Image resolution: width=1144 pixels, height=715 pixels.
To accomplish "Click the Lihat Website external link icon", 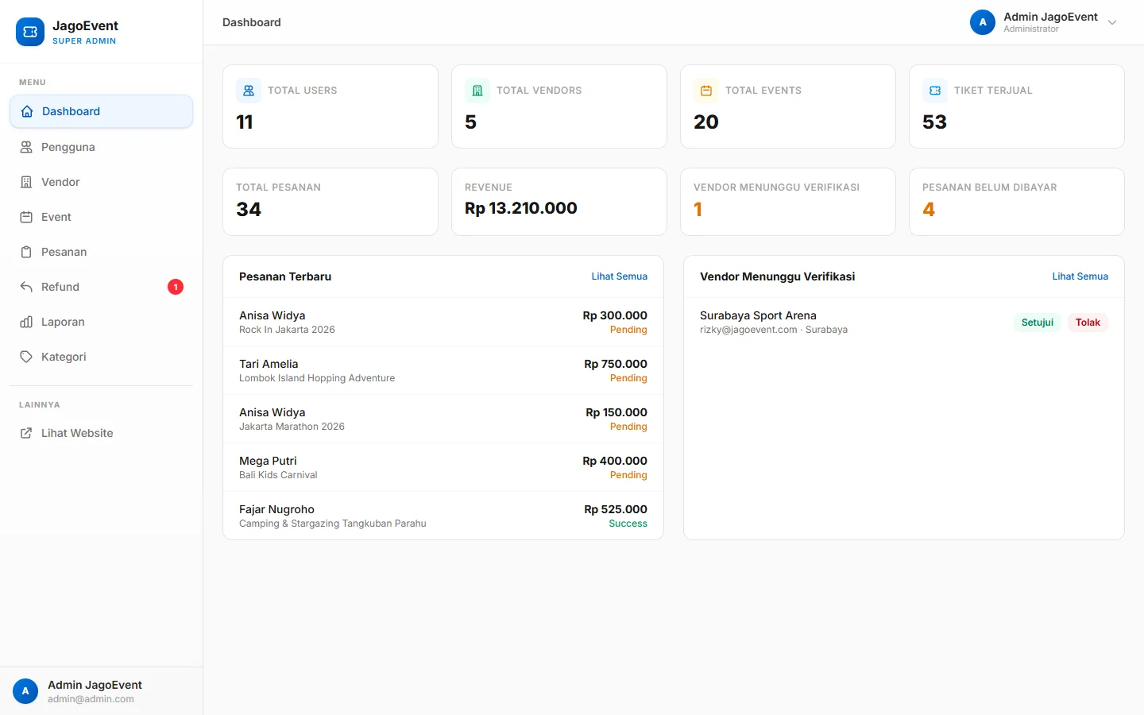I will 26,433.
